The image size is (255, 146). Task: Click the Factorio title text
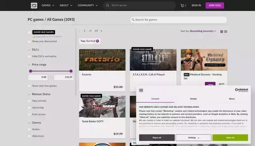(x=86, y=75)
